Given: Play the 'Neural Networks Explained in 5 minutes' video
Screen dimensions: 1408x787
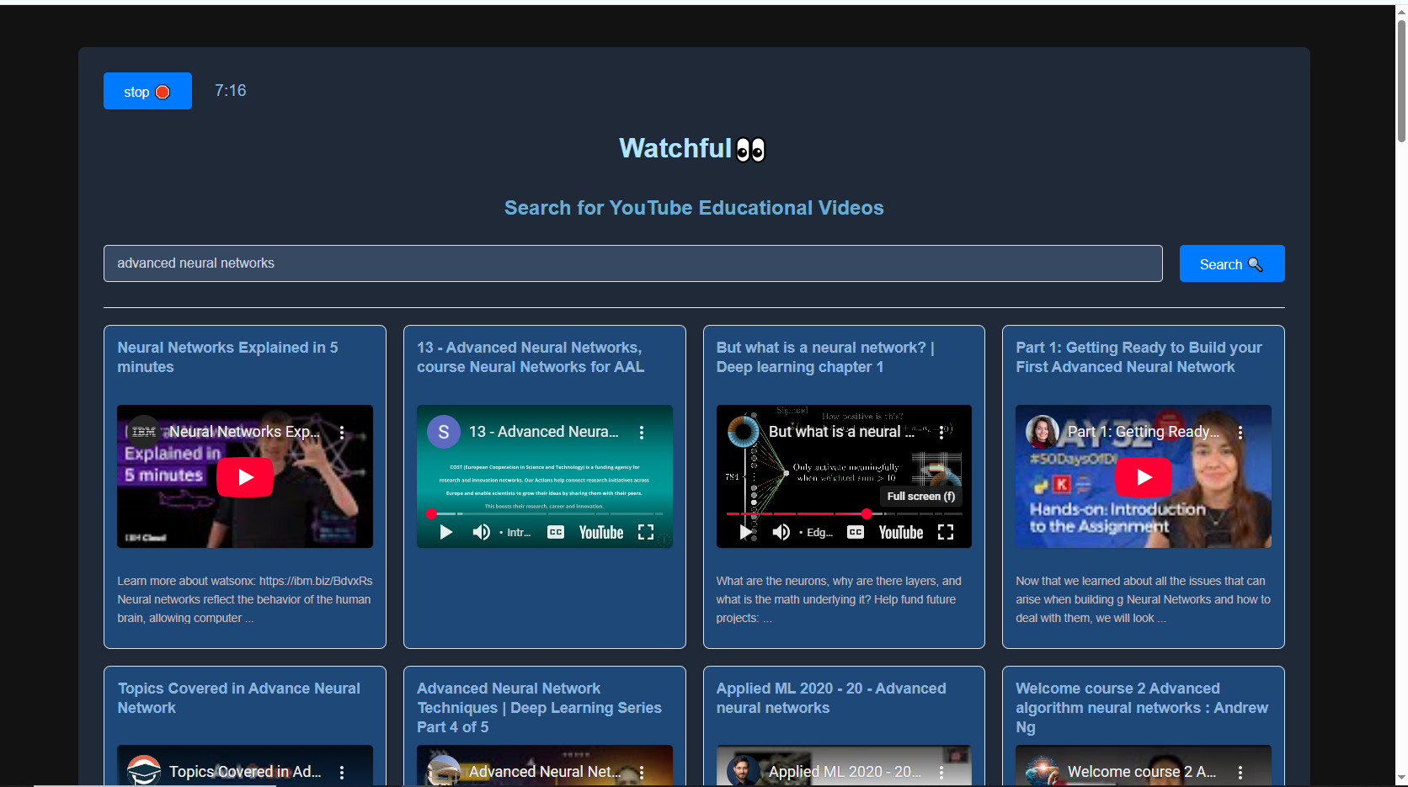Looking at the screenshot, I should pos(245,477).
